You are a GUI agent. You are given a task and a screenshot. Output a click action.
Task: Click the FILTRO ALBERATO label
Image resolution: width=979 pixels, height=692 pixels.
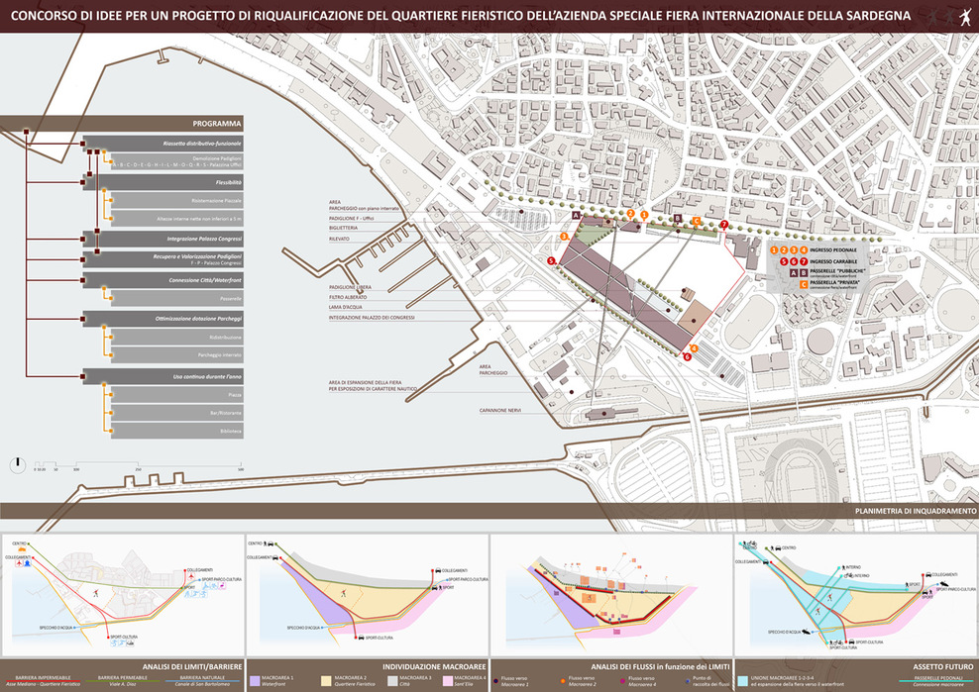pyautogui.click(x=348, y=298)
